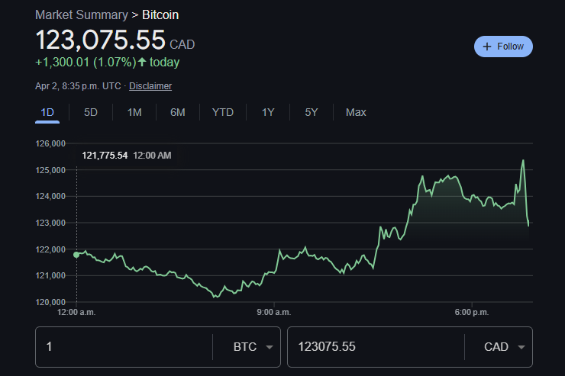Click the BTC amount input field showing 1
565x376 pixels.
(x=124, y=347)
